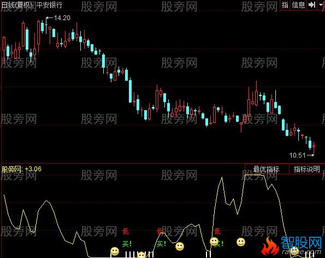325x258 pixels.
Task: Click the third red 低 marker
Action: coord(217,231)
